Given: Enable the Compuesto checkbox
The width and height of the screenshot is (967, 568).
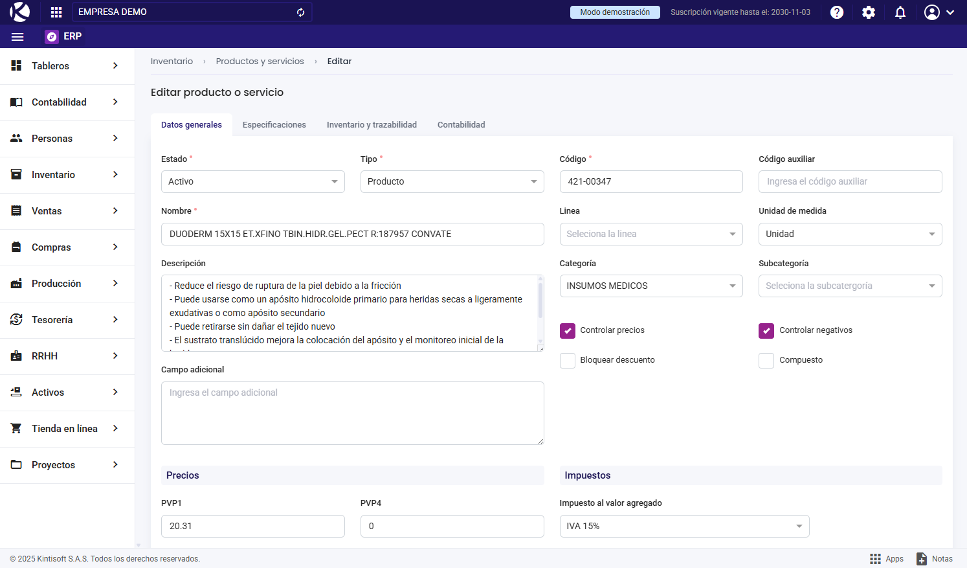Looking at the screenshot, I should (766, 361).
